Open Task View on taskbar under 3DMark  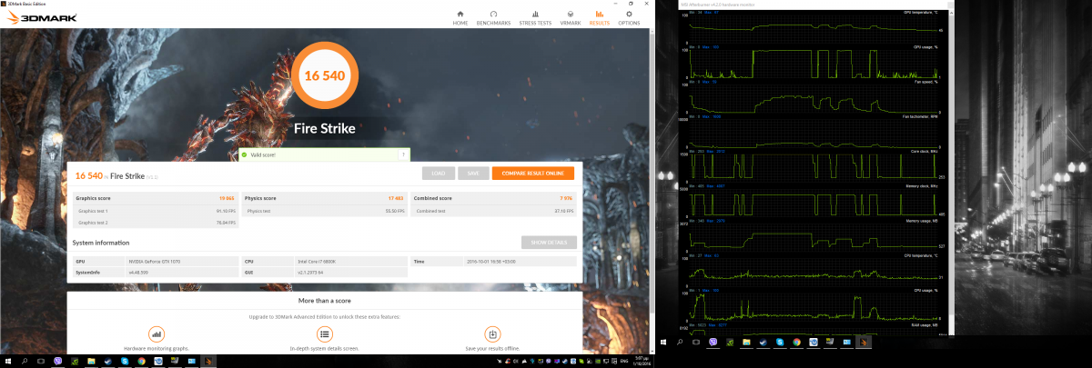click(x=41, y=362)
